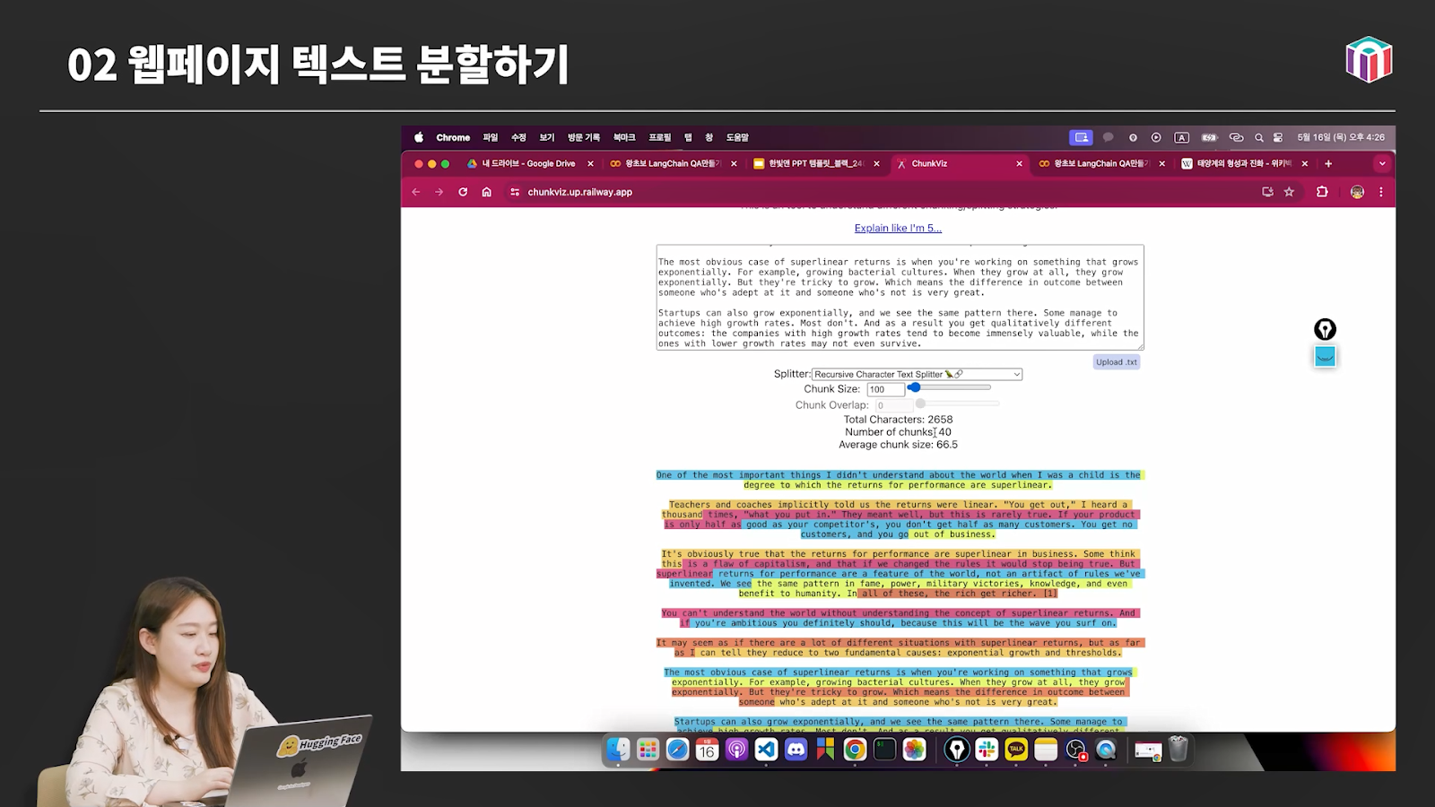The width and height of the screenshot is (1435, 807).
Task: Adjust the Chunk Overlap slider
Action: point(957,403)
